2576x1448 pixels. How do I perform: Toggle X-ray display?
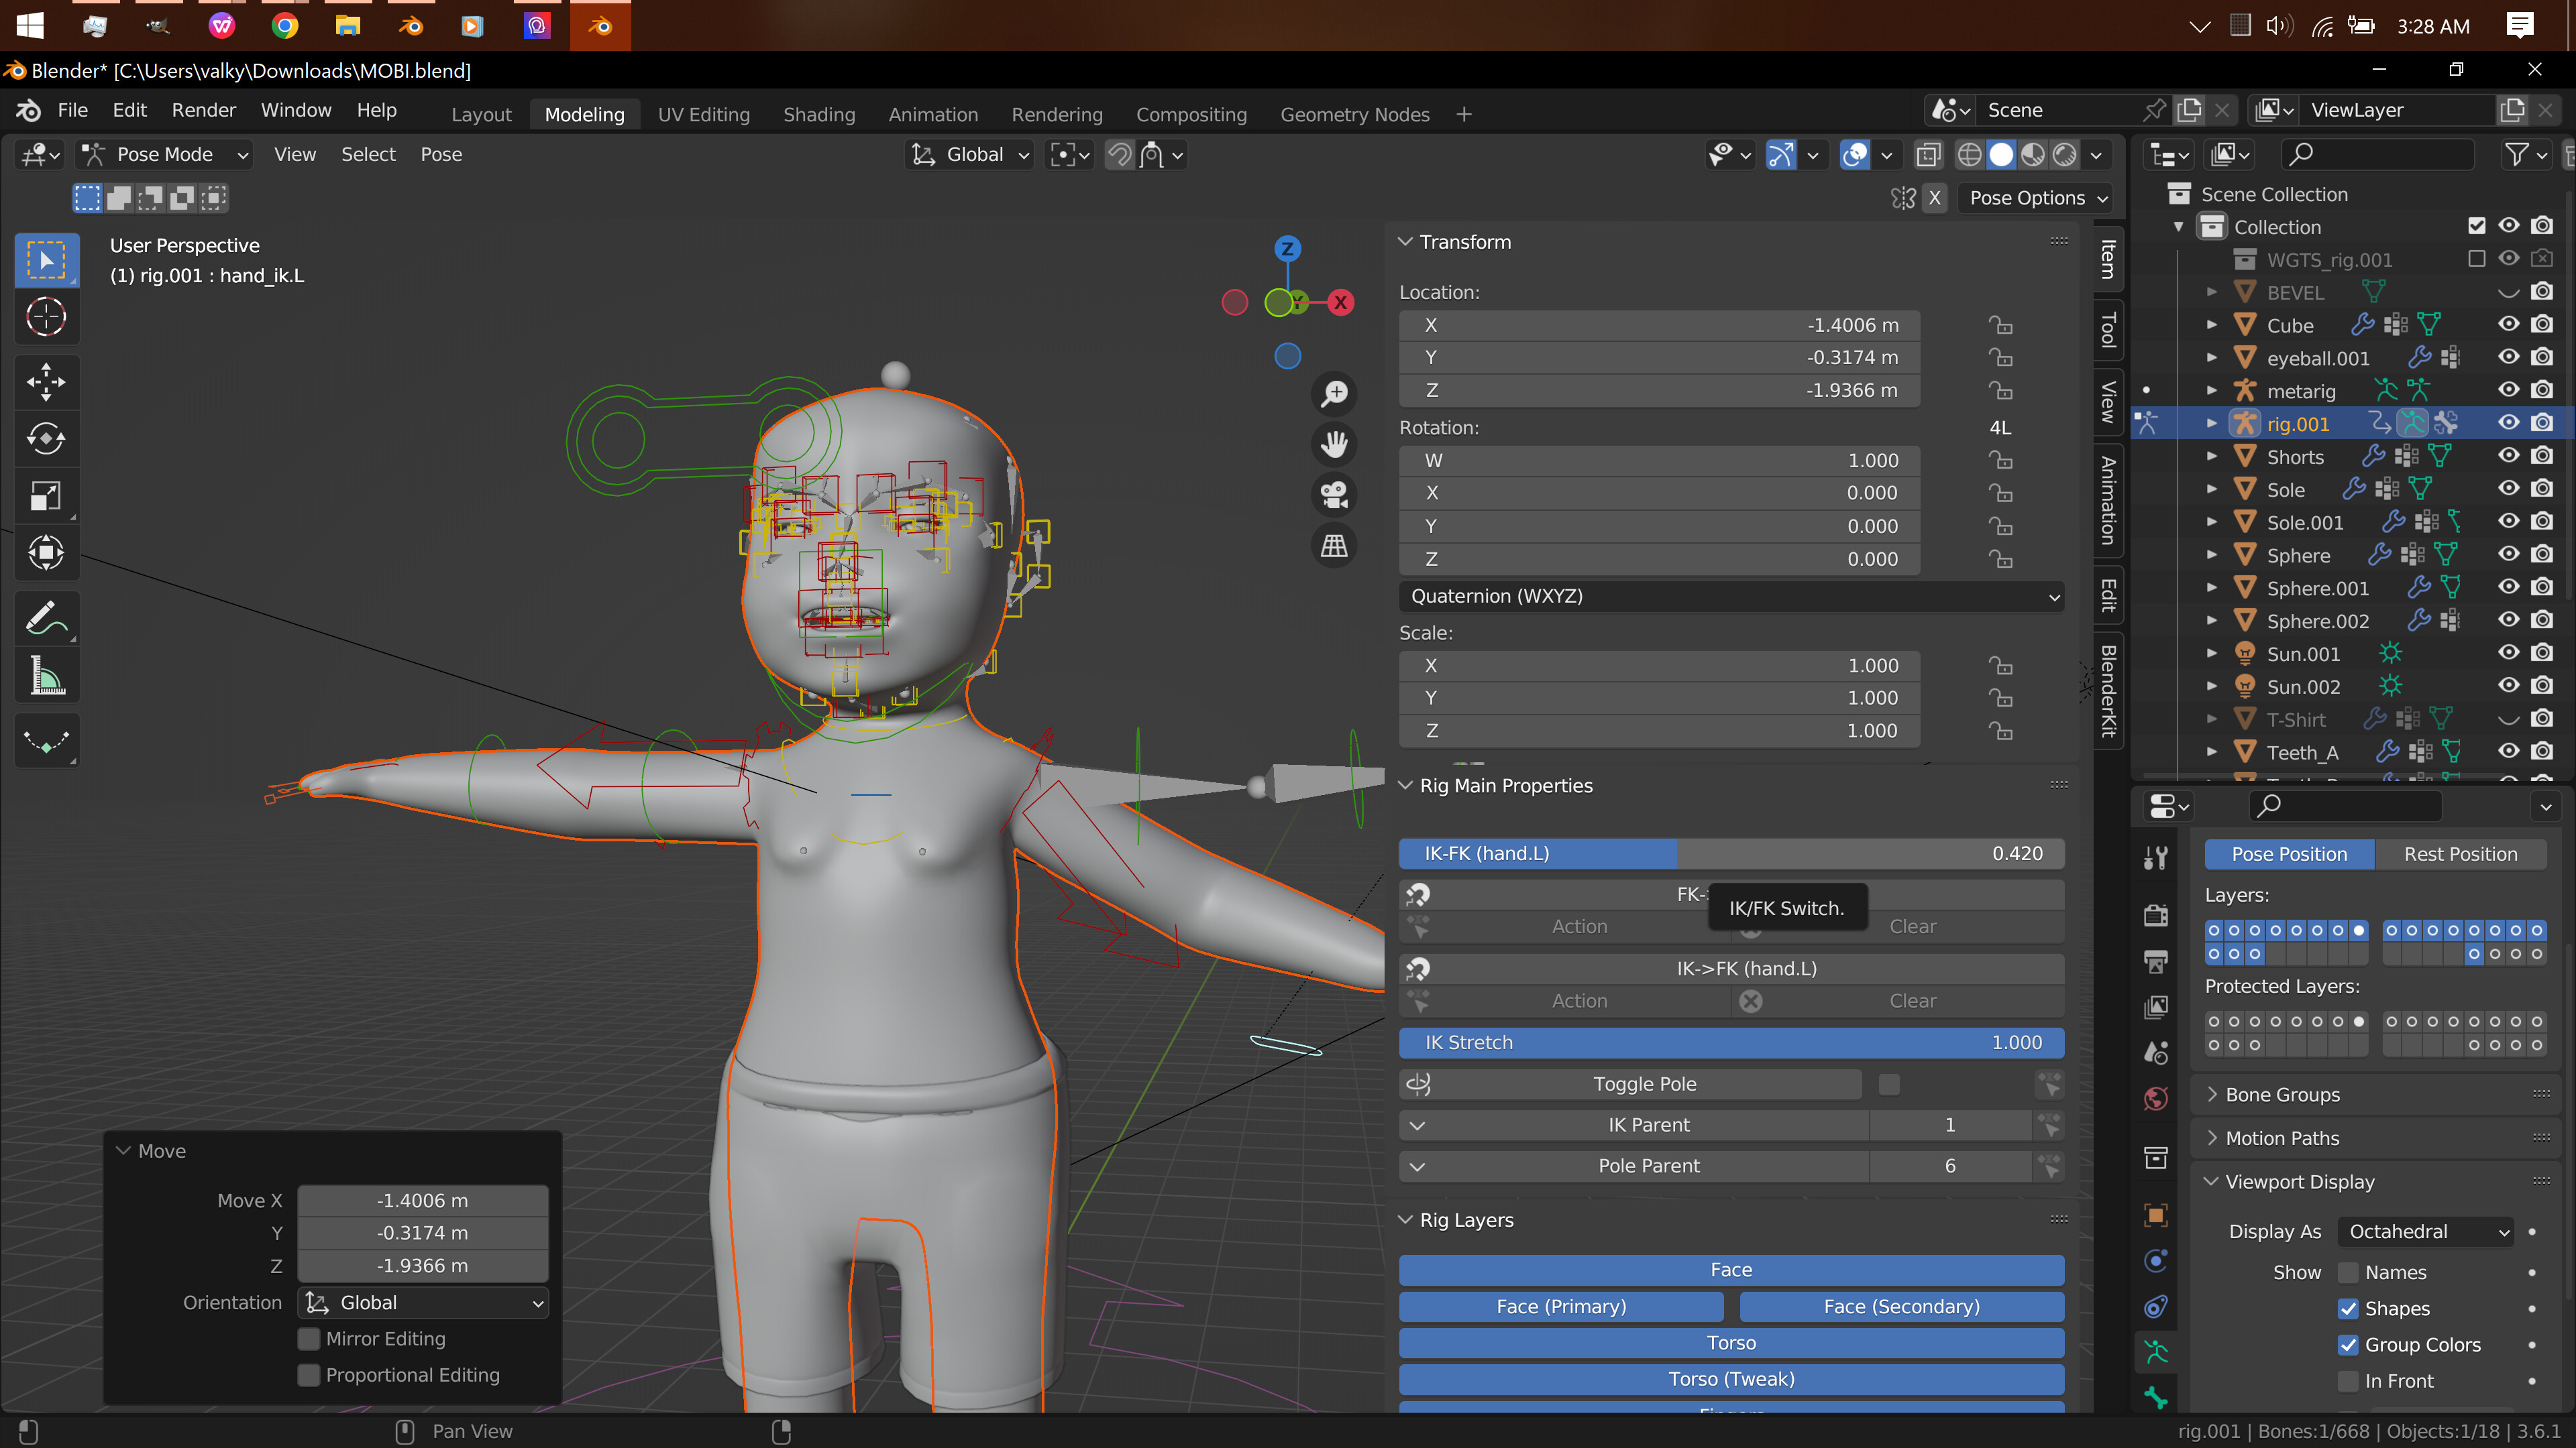click(1929, 154)
